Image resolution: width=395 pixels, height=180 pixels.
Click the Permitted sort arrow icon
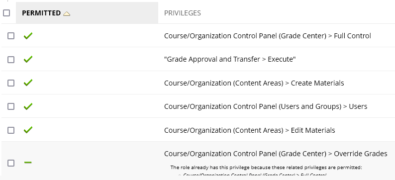point(67,13)
